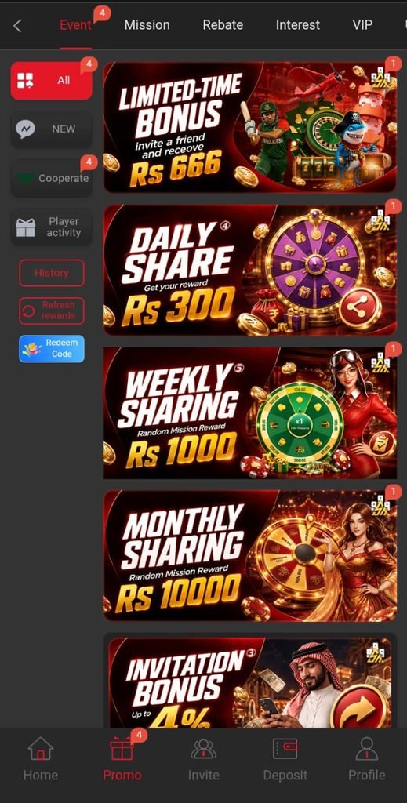Open the Limited-Time Bonus banner
The width and height of the screenshot is (407, 803).
click(250, 127)
